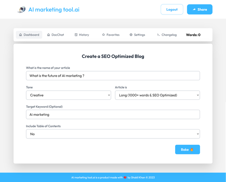Image resolution: width=226 pixels, height=182 pixels.
Task: Generate the blog with Bake button
Action: pyautogui.click(x=188, y=149)
